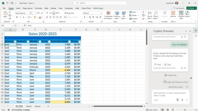The width and height of the screenshot is (198, 111).
Task: Click in the Search box
Action: pos(100,3)
